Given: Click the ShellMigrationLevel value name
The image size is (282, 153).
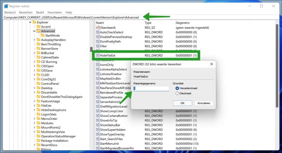Looking at the screenshot, I should pyautogui.click(x=113, y=106).
